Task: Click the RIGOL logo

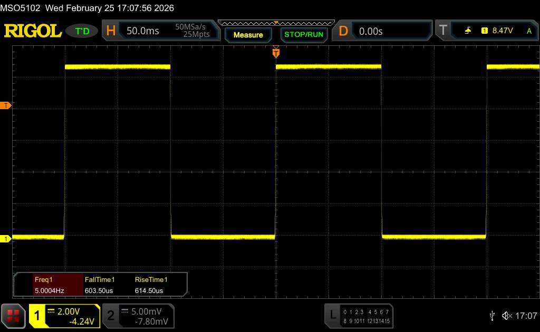Action: tap(33, 31)
